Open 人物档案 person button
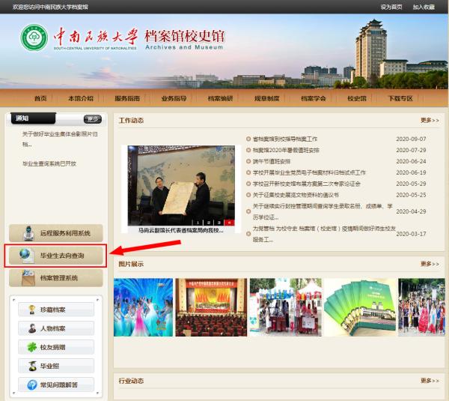The height and width of the screenshot is (401, 449). (55, 328)
